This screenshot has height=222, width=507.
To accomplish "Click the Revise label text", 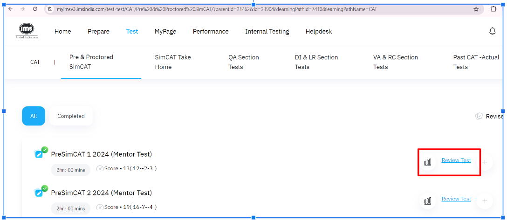I will 495,116.
